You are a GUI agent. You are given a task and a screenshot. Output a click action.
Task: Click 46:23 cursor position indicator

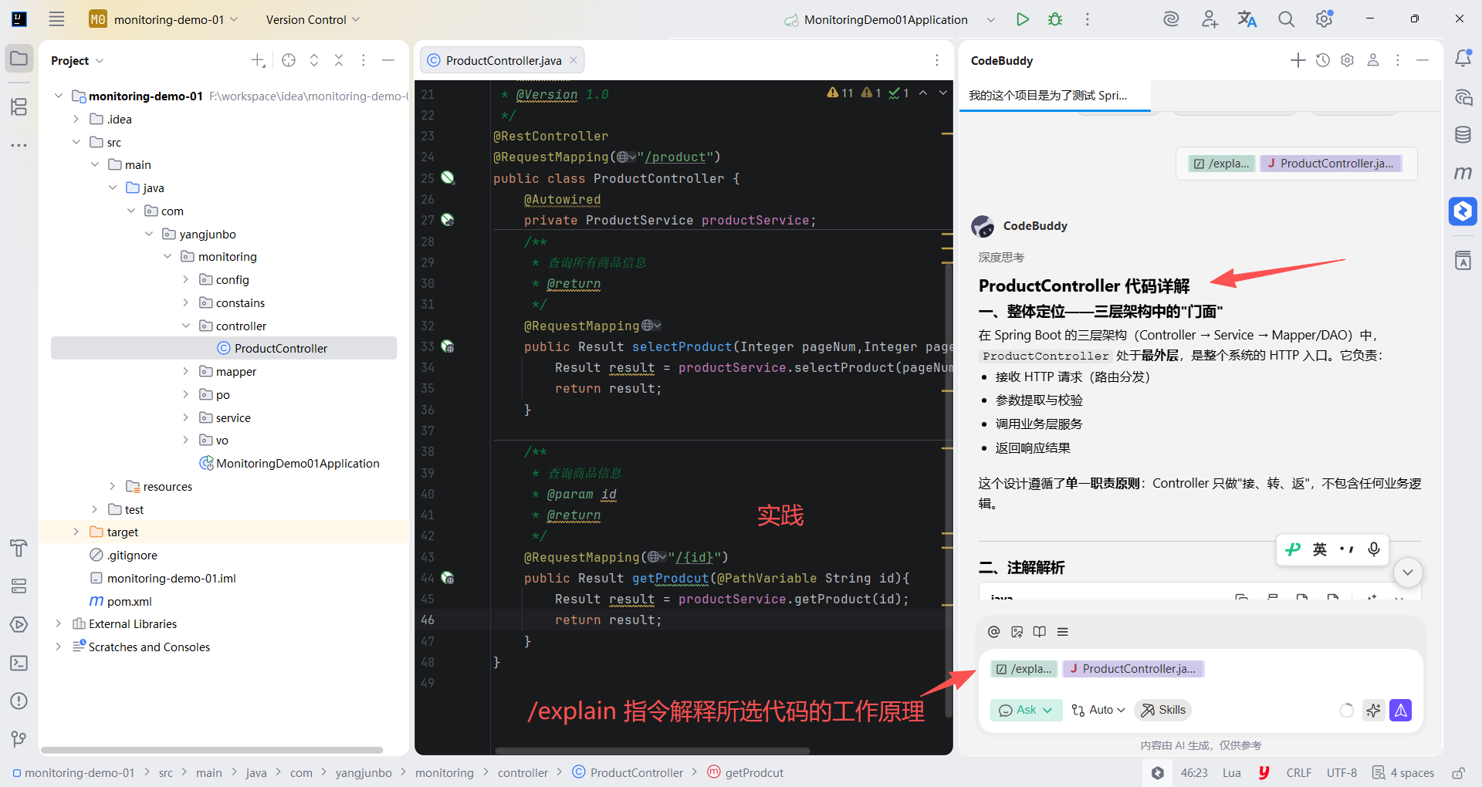pyautogui.click(x=1194, y=772)
